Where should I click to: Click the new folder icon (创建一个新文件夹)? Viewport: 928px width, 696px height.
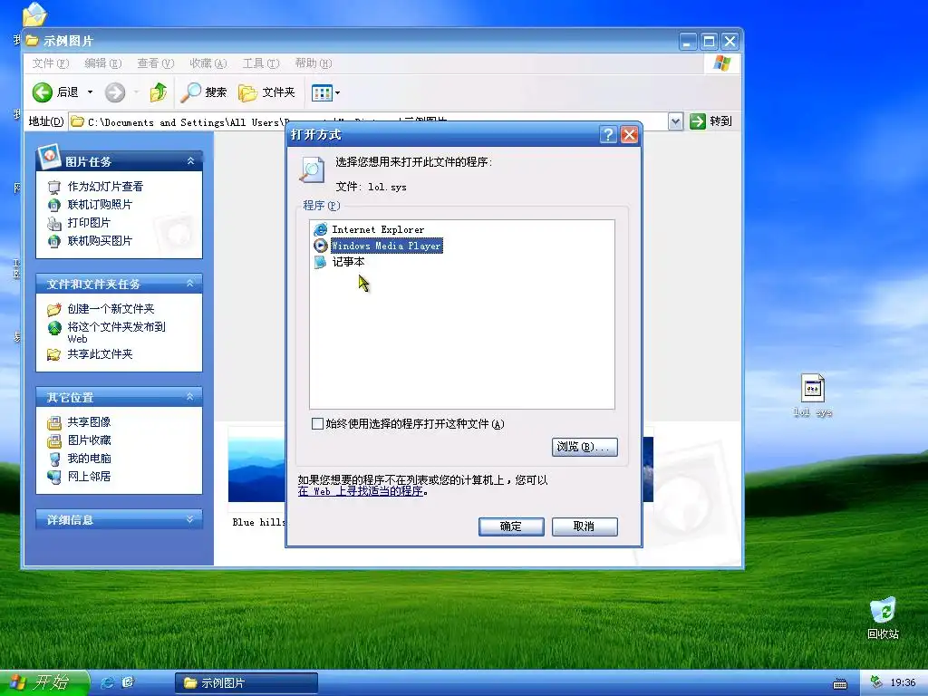(x=53, y=309)
